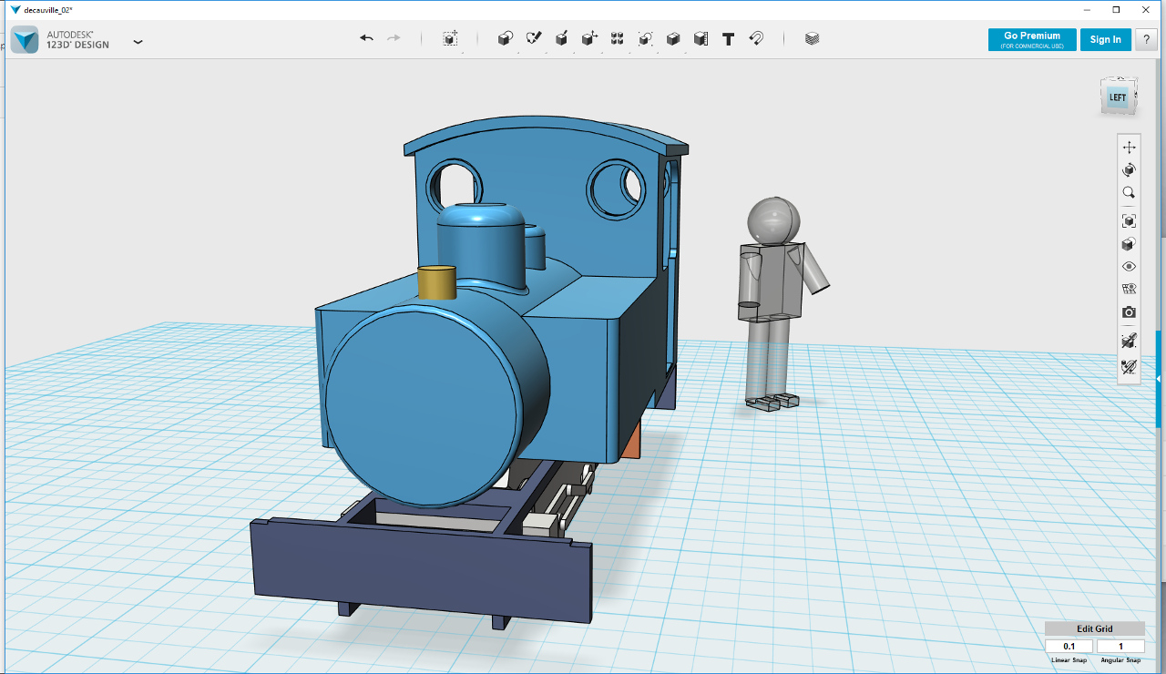Click the Edit Grid button
Image resolution: width=1166 pixels, height=674 pixels.
[x=1095, y=628]
